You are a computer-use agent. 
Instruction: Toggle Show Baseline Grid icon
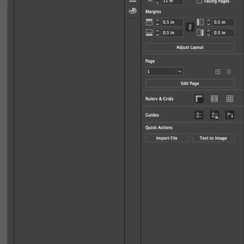coord(214,99)
